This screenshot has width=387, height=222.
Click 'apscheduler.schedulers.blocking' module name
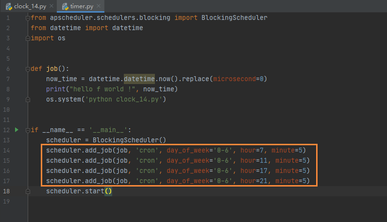pyautogui.click(x=110, y=18)
